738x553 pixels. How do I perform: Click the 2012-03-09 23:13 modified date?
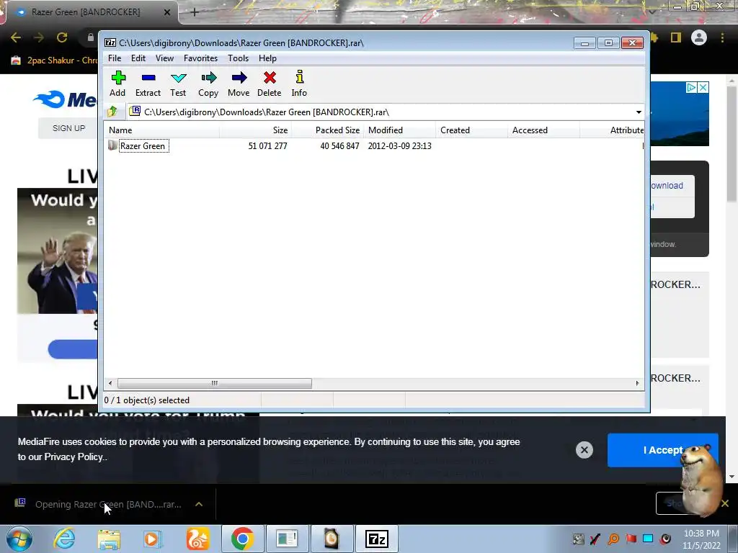399,146
